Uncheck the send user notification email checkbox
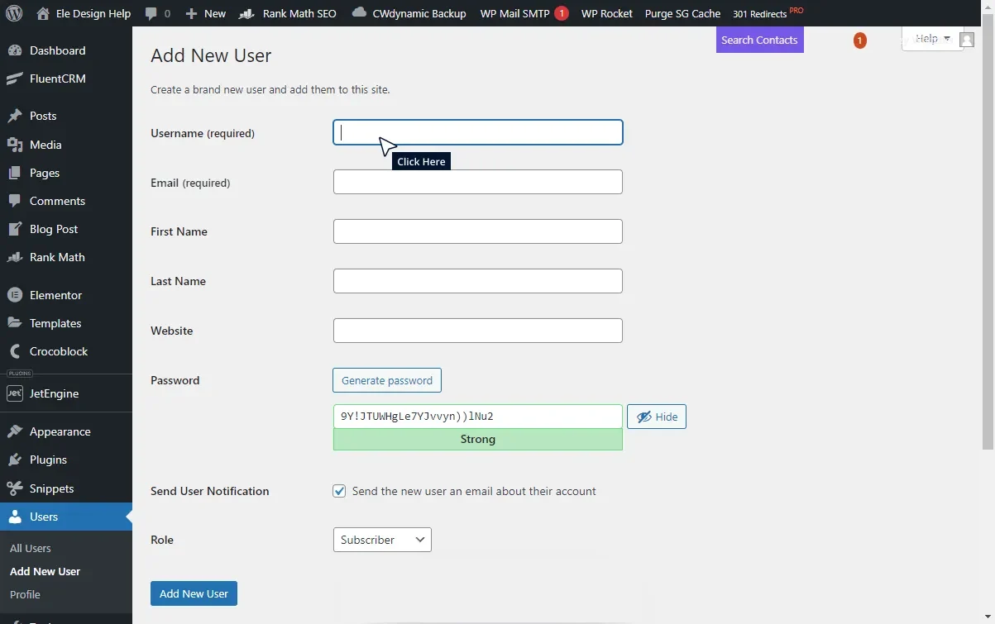The image size is (995, 624). 339,490
